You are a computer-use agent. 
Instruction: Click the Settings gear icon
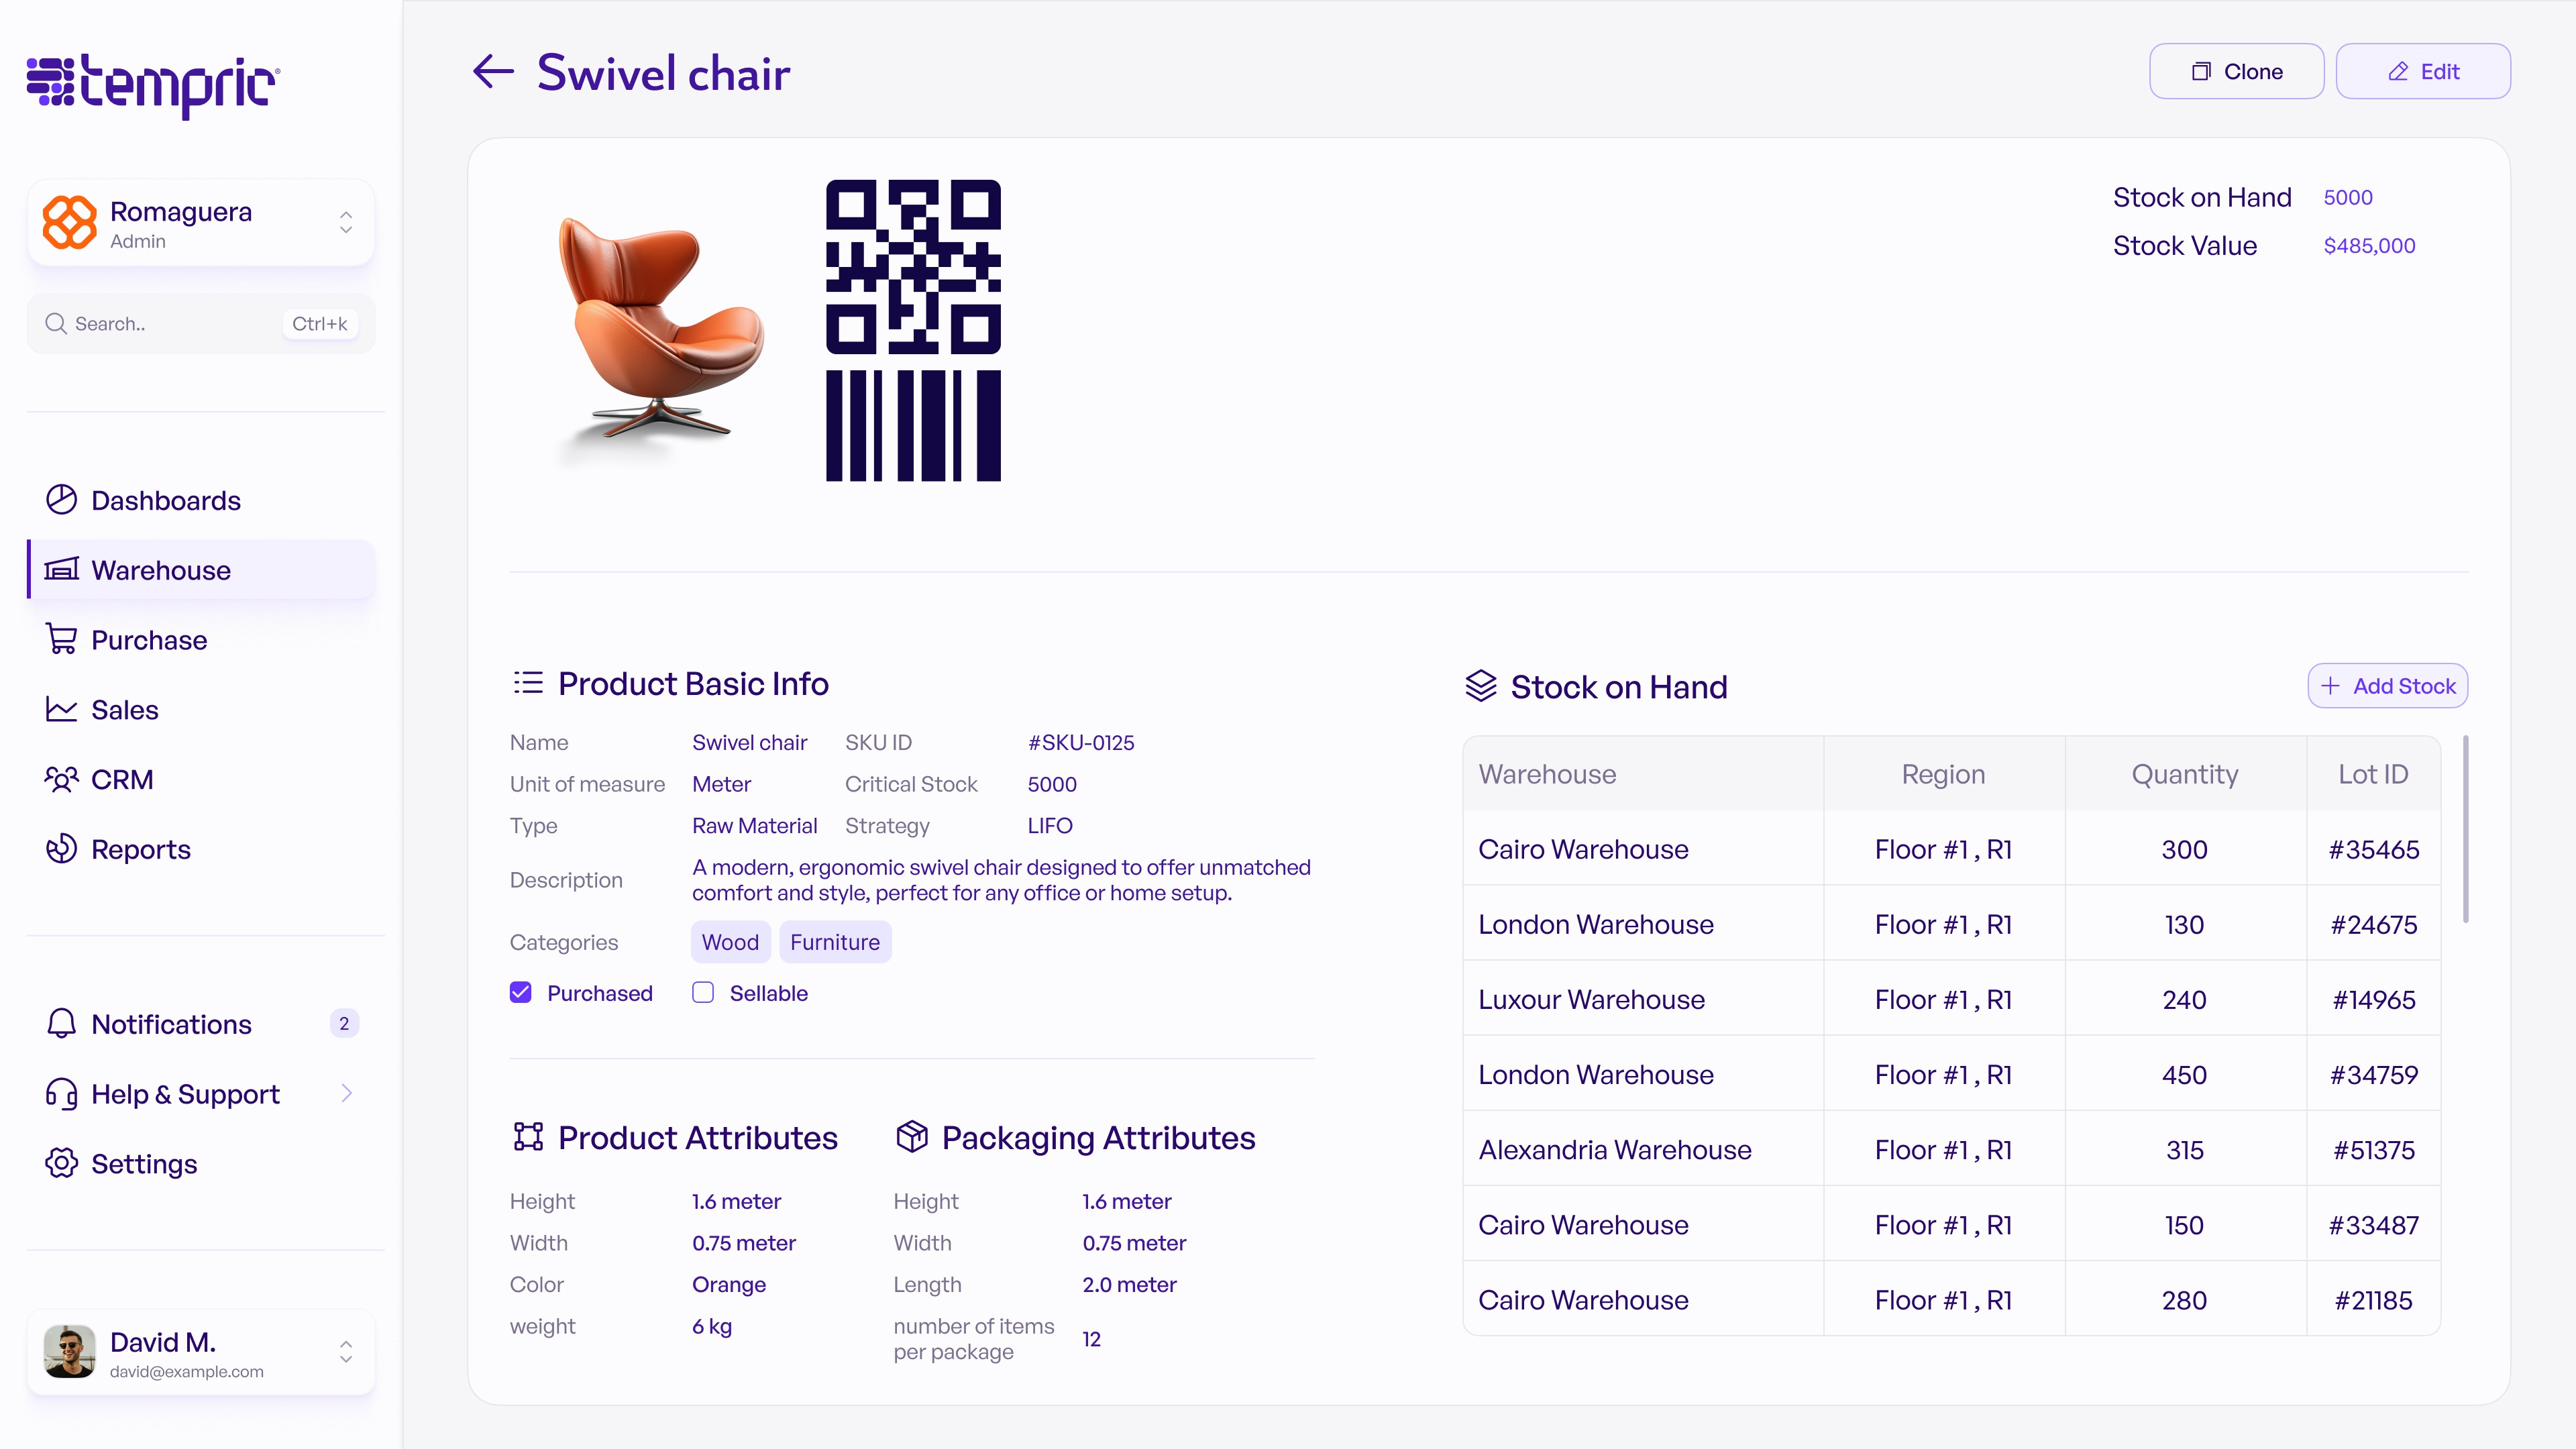coord(61,1163)
